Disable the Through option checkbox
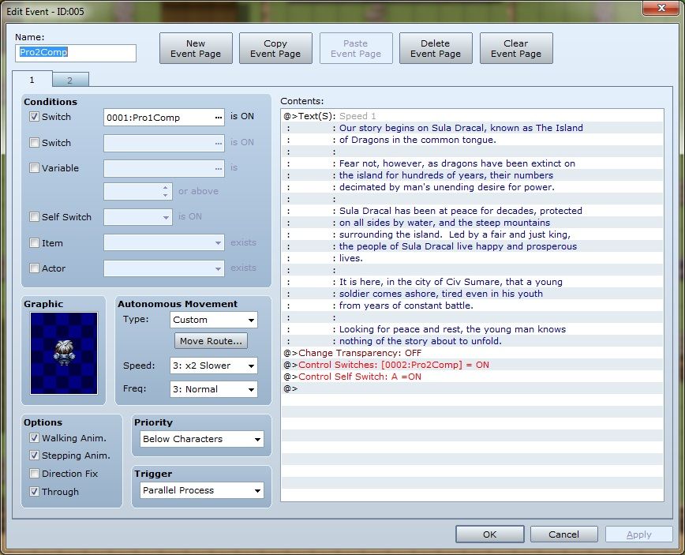 click(34, 492)
